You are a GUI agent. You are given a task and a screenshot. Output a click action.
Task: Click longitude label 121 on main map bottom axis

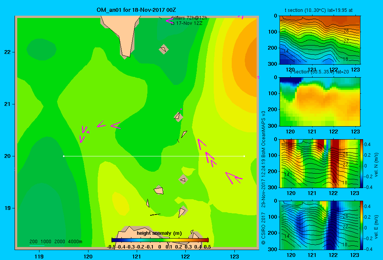tap(137, 256)
